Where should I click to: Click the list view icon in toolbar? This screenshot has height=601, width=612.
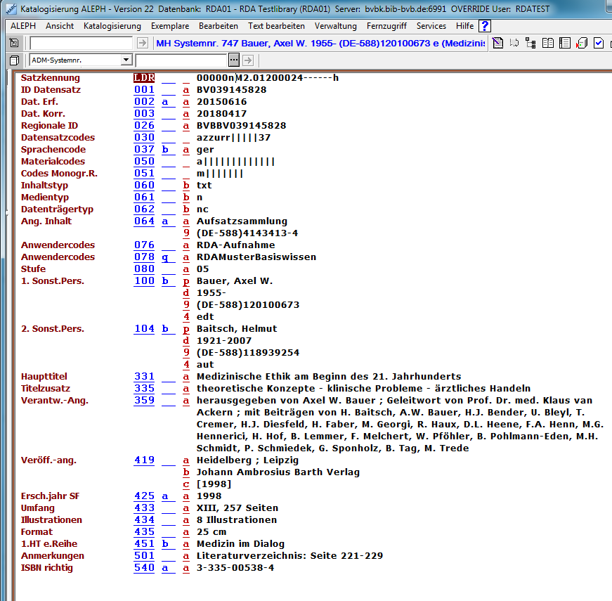[565, 44]
